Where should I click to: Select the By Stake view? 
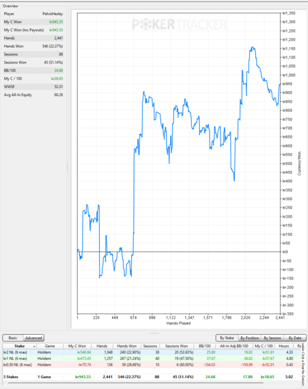tap(227, 338)
